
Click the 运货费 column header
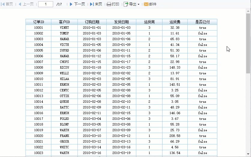point(175,22)
